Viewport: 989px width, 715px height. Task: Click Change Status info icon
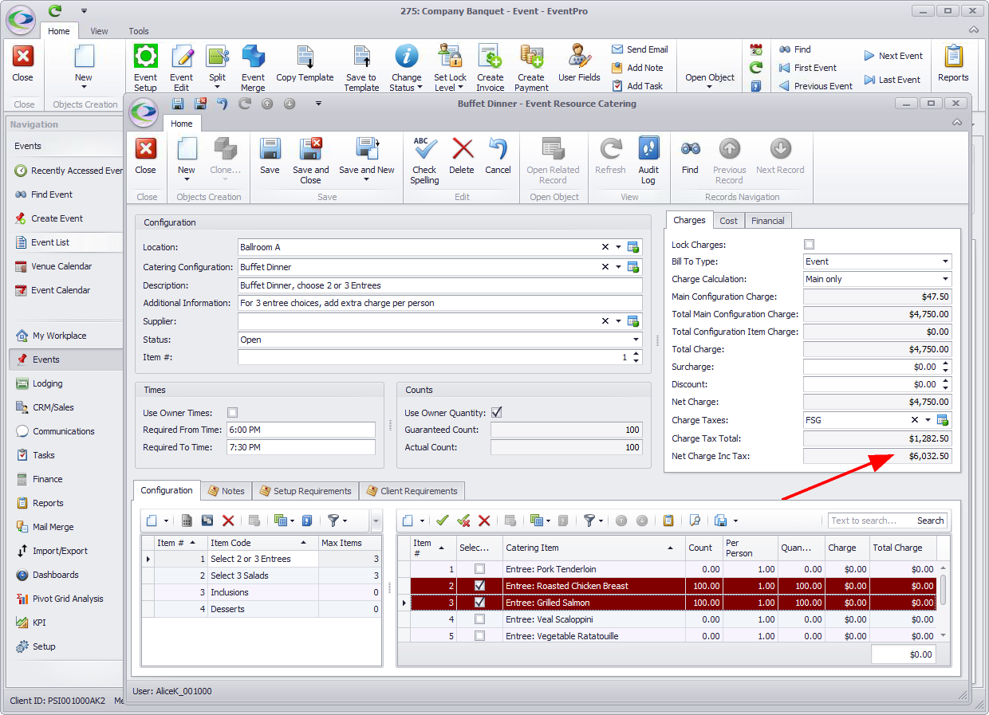click(x=407, y=56)
